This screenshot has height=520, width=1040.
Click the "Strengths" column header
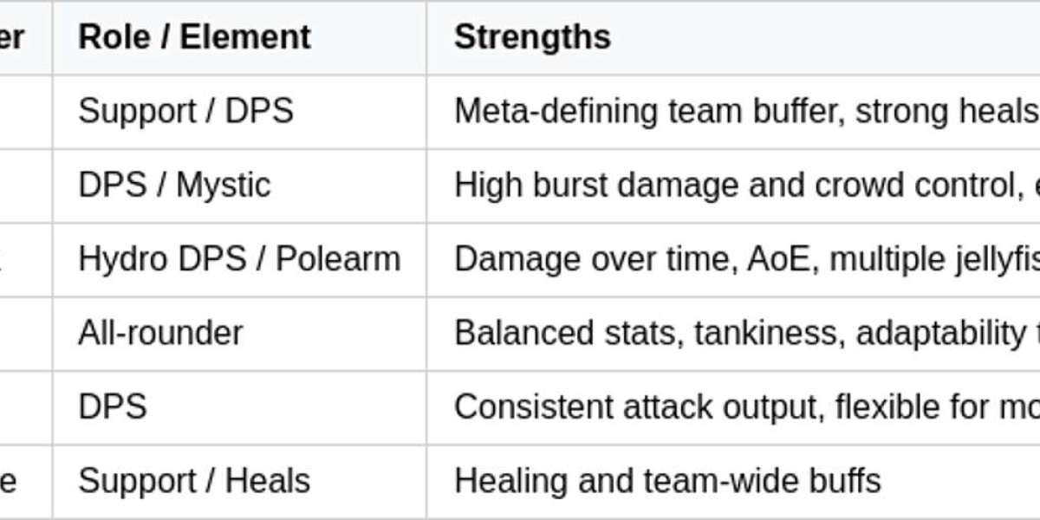click(532, 37)
